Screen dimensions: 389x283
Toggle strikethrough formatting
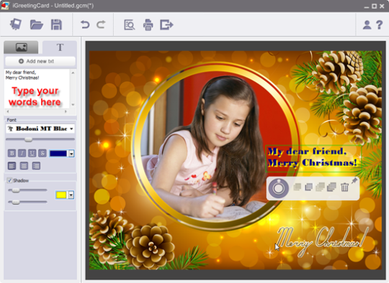43,153
